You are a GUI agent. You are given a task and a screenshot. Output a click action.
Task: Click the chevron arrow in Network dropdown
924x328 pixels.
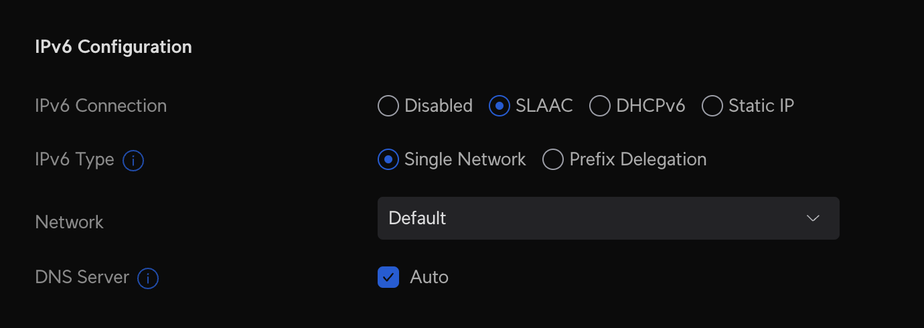click(813, 218)
